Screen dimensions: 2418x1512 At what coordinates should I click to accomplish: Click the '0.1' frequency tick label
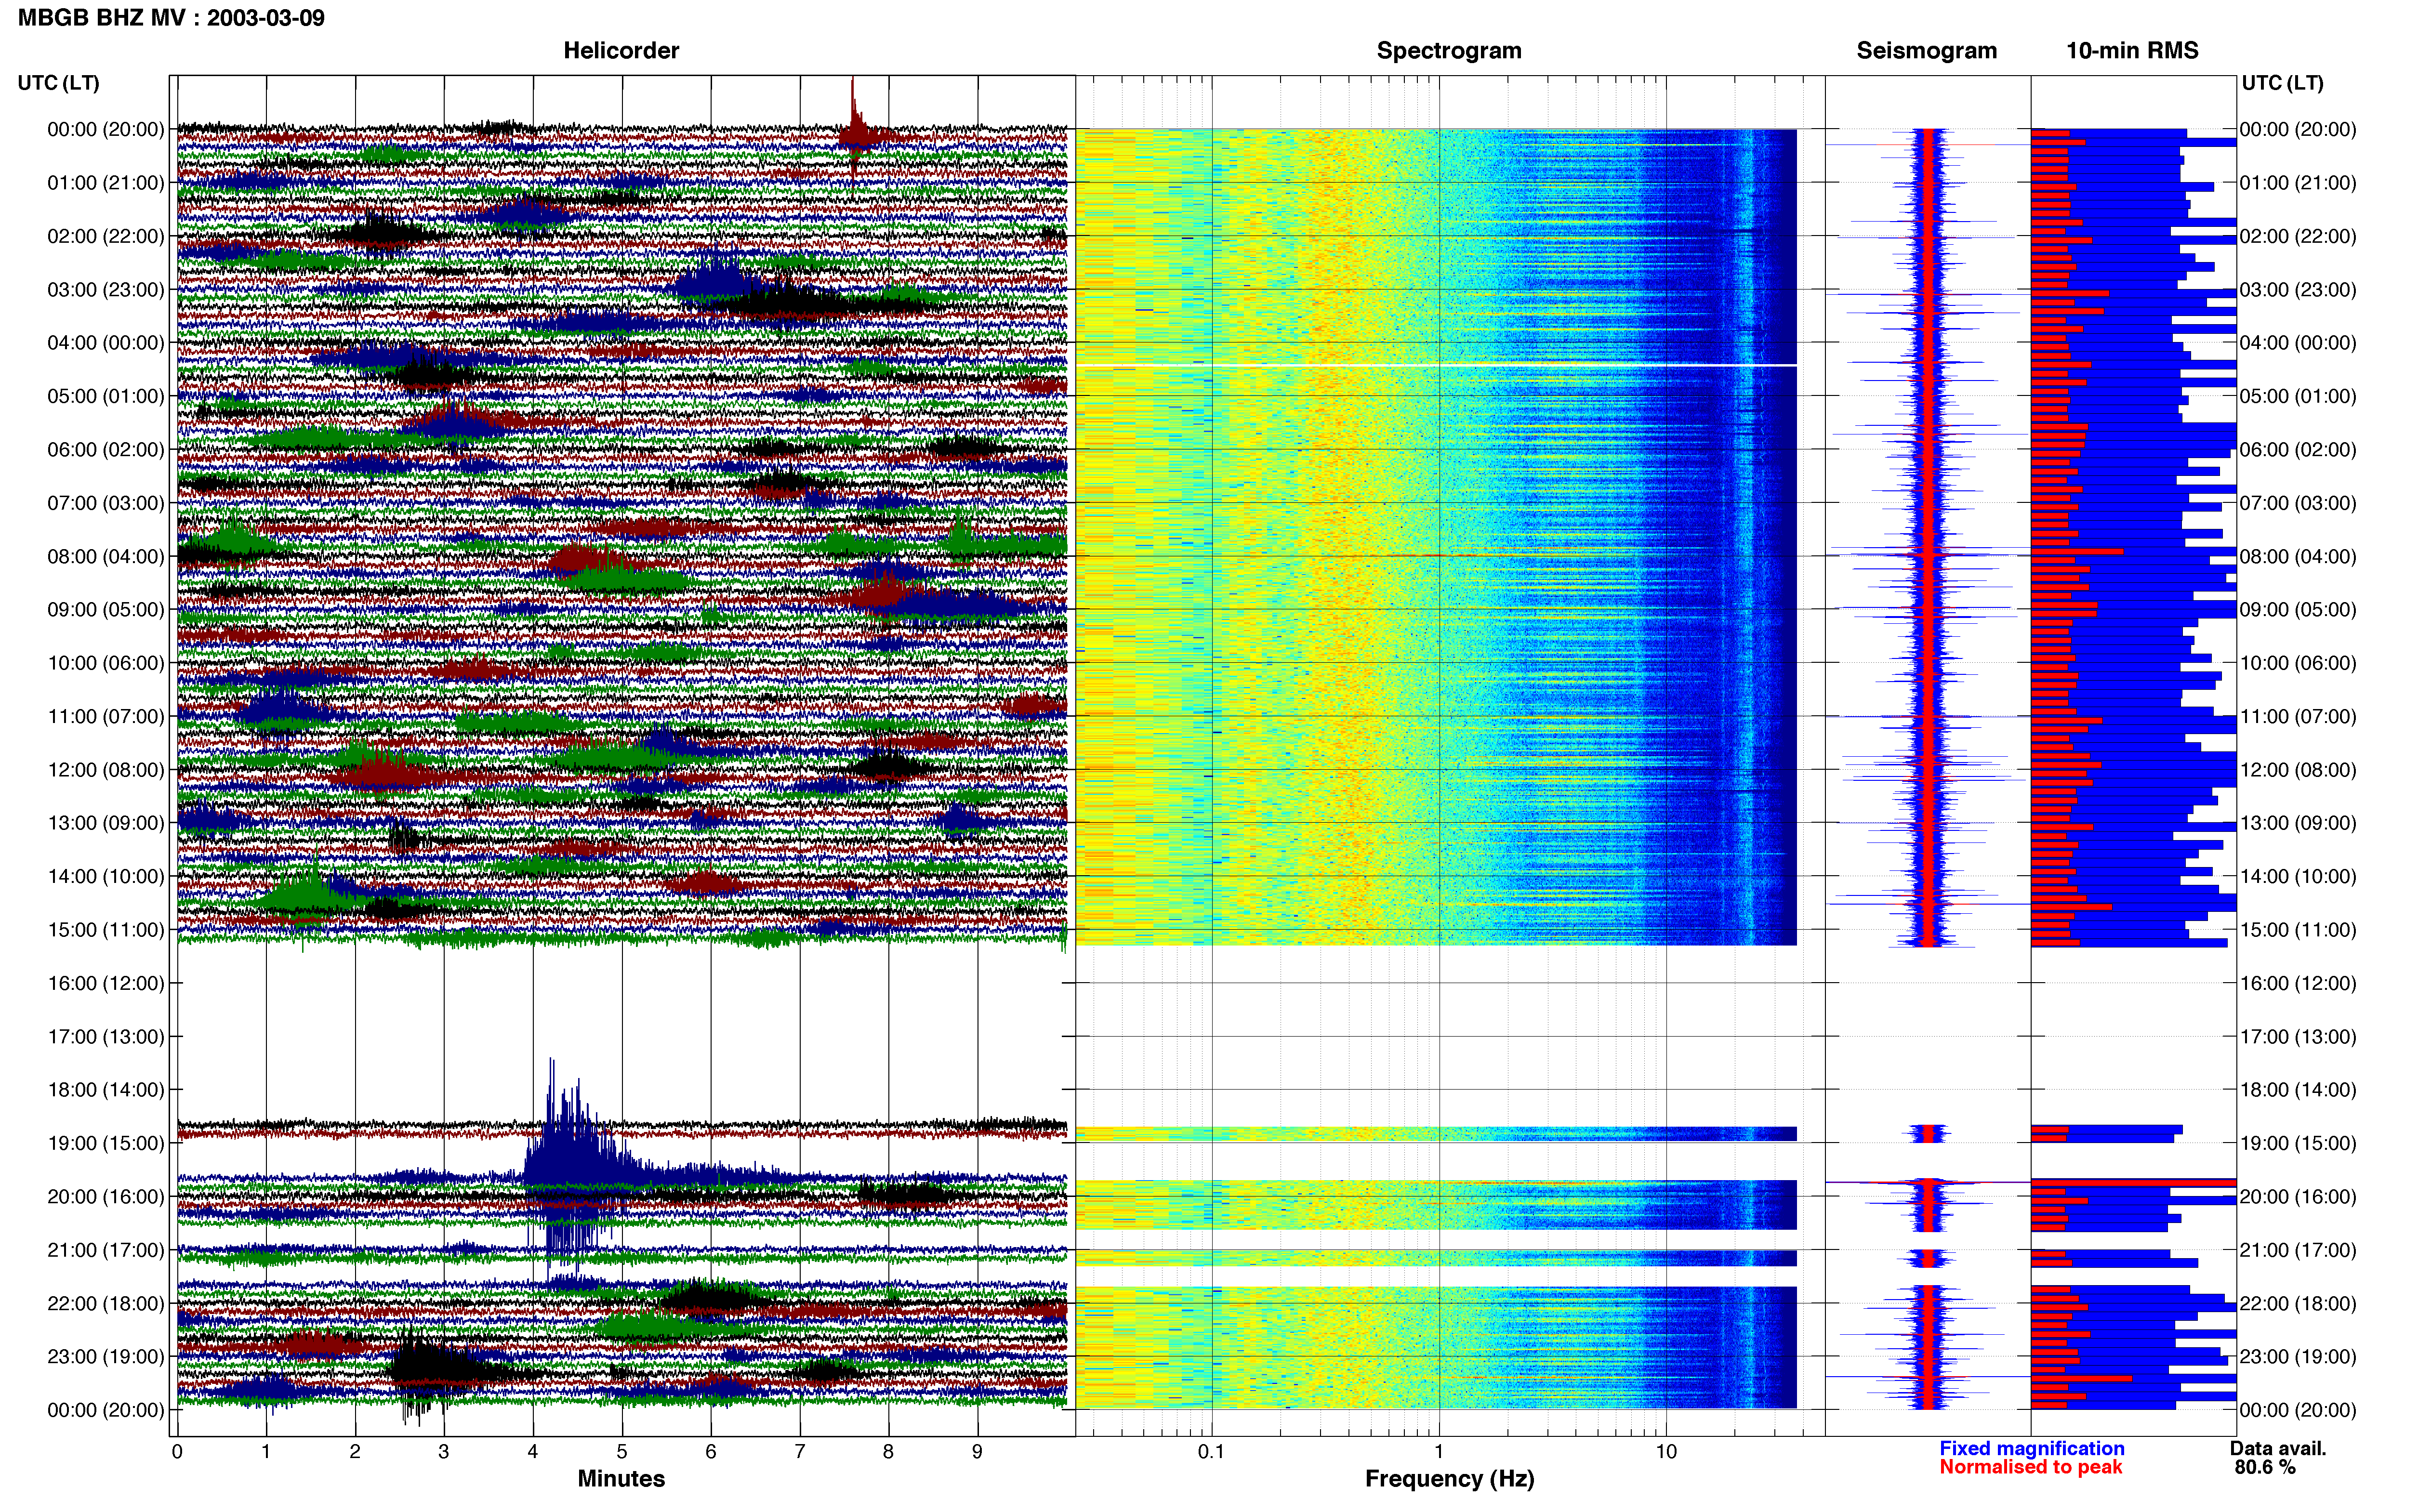1211,1452
